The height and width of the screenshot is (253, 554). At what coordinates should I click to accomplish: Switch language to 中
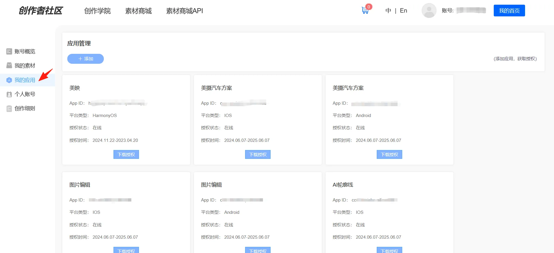pos(388,11)
